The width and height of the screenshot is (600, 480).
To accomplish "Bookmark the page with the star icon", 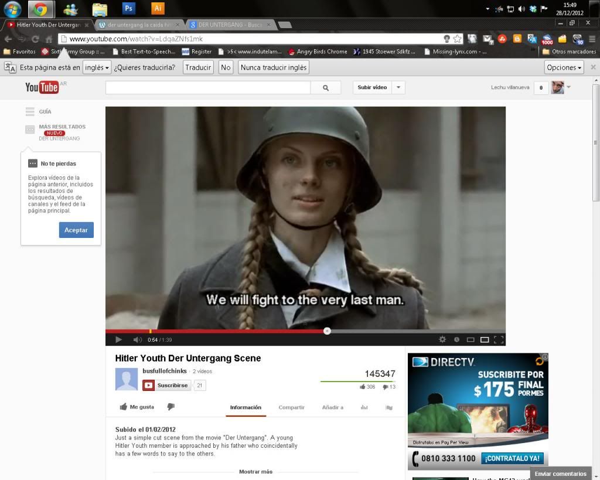I will coord(457,39).
